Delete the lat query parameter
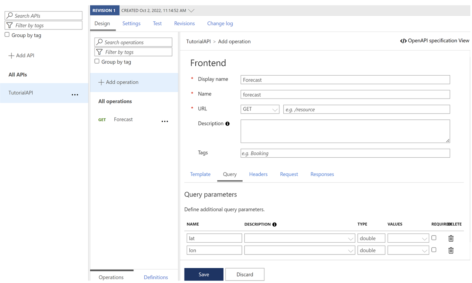This screenshot has width=472, height=283. pyautogui.click(x=451, y=238)
